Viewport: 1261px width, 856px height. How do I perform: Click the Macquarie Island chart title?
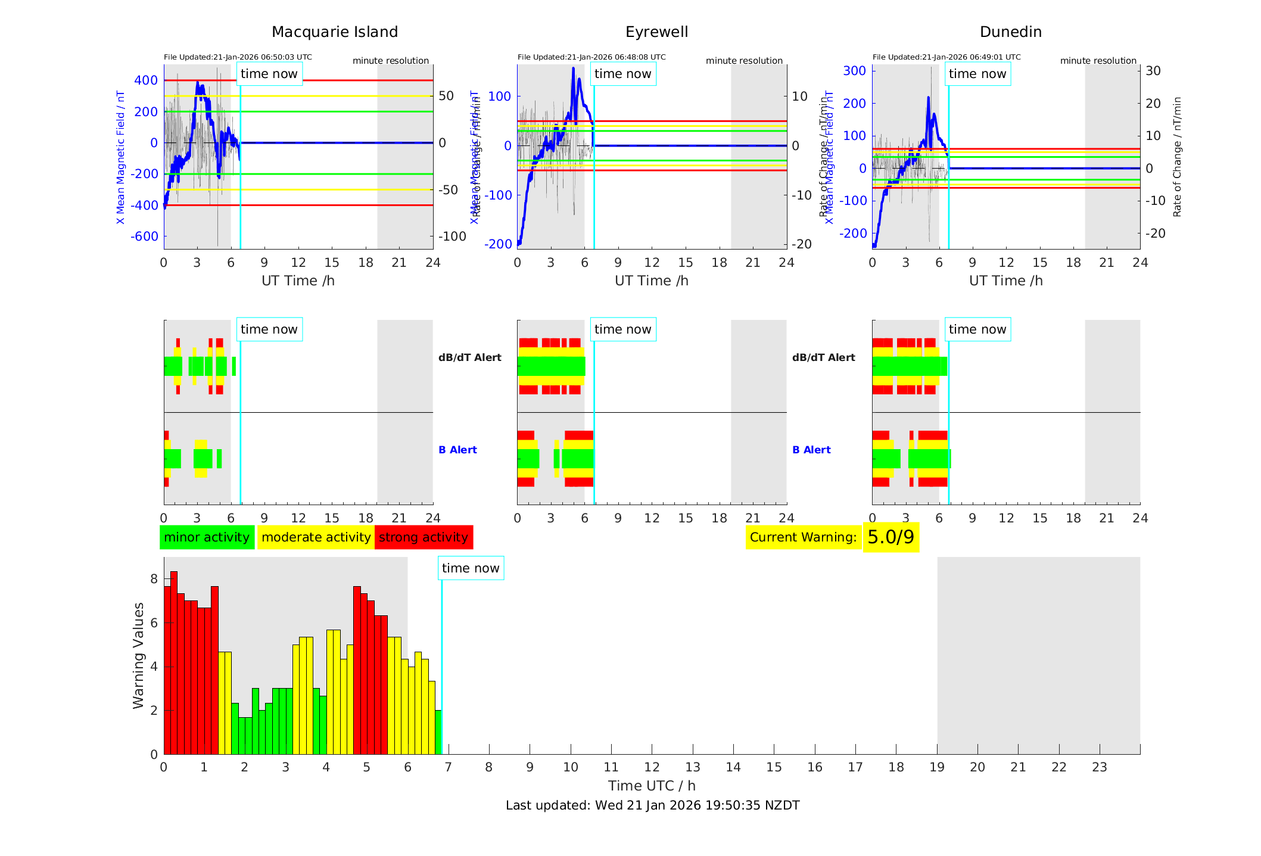click(x=334, y=32)
